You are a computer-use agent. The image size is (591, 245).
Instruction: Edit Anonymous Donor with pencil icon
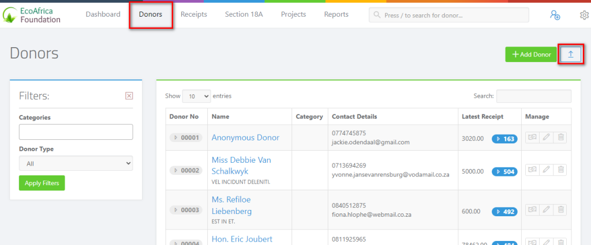[x=546, y=137]
